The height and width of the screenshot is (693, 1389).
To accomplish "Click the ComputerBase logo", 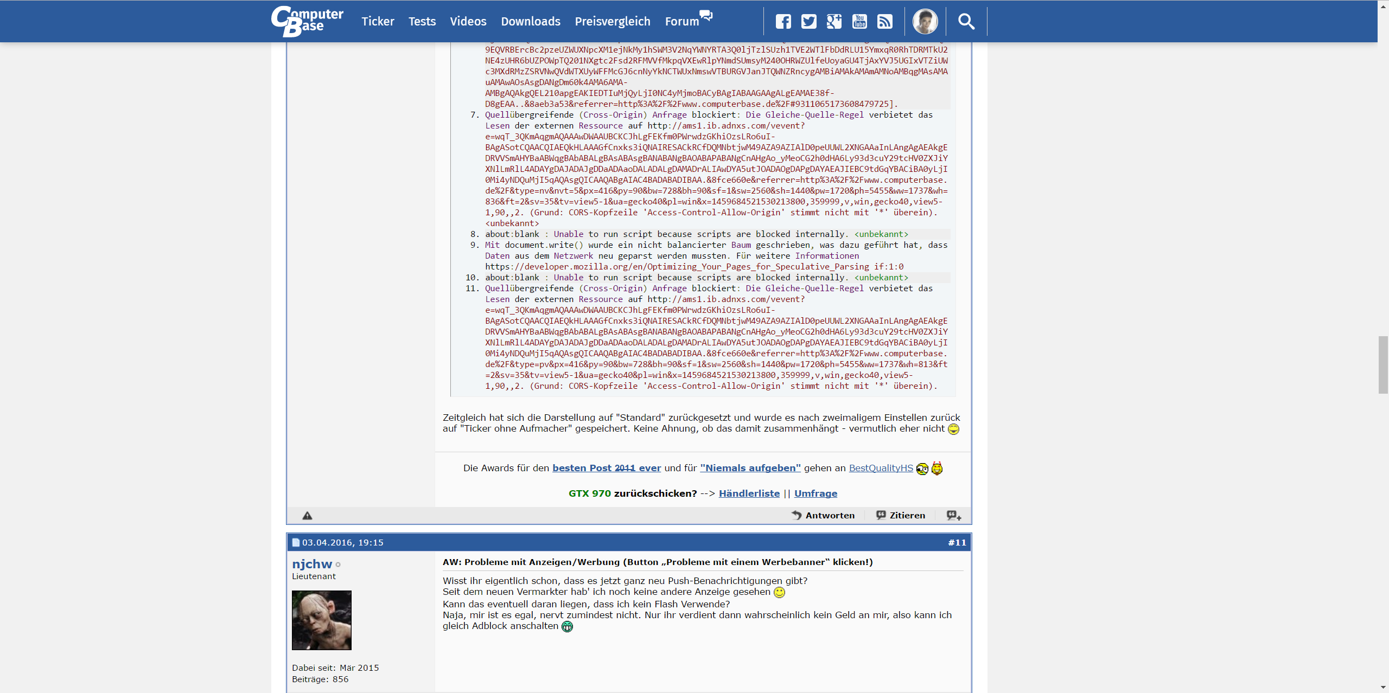I will tap(307, 22).
